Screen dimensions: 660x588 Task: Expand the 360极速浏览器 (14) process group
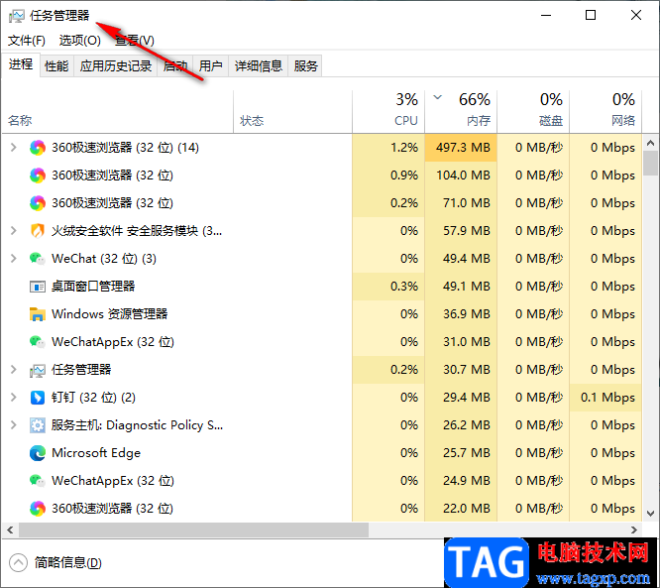[14, 148]
